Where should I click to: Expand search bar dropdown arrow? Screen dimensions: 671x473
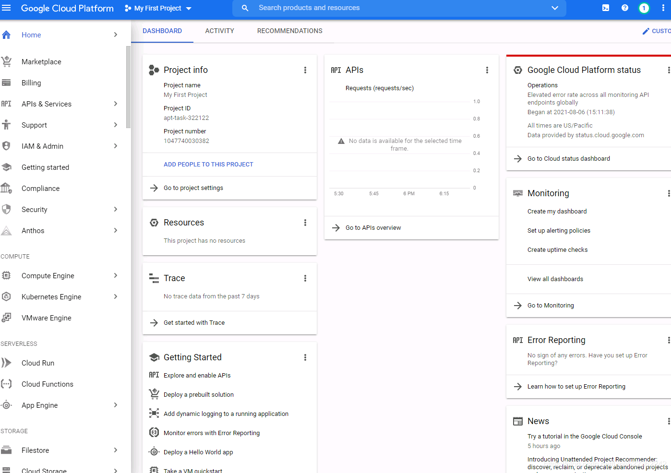[x=555, y=8]
